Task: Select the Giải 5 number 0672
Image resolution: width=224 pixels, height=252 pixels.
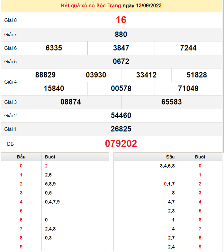Action: coord(121,61)
